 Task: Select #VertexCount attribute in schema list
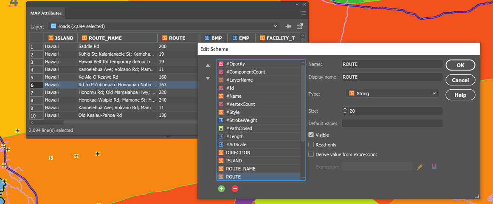(x=259, y=104)
